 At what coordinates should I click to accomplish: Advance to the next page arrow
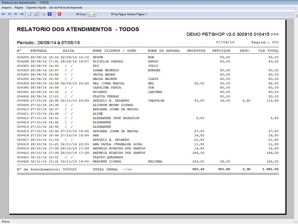tap(16, 14)
